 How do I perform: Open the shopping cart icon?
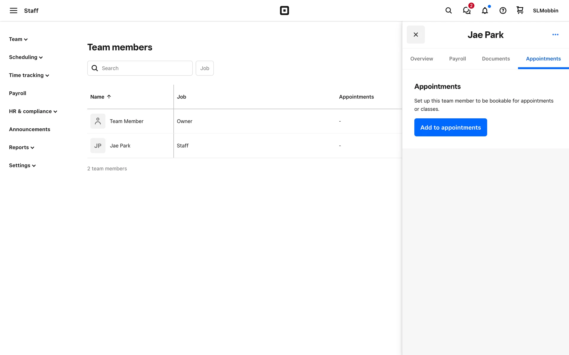(x=520, y=10)
